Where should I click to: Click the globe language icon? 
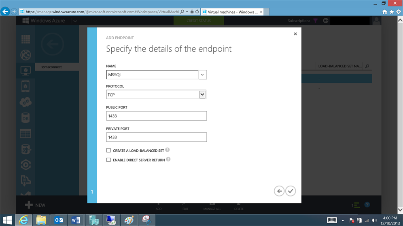coord(326,21)
